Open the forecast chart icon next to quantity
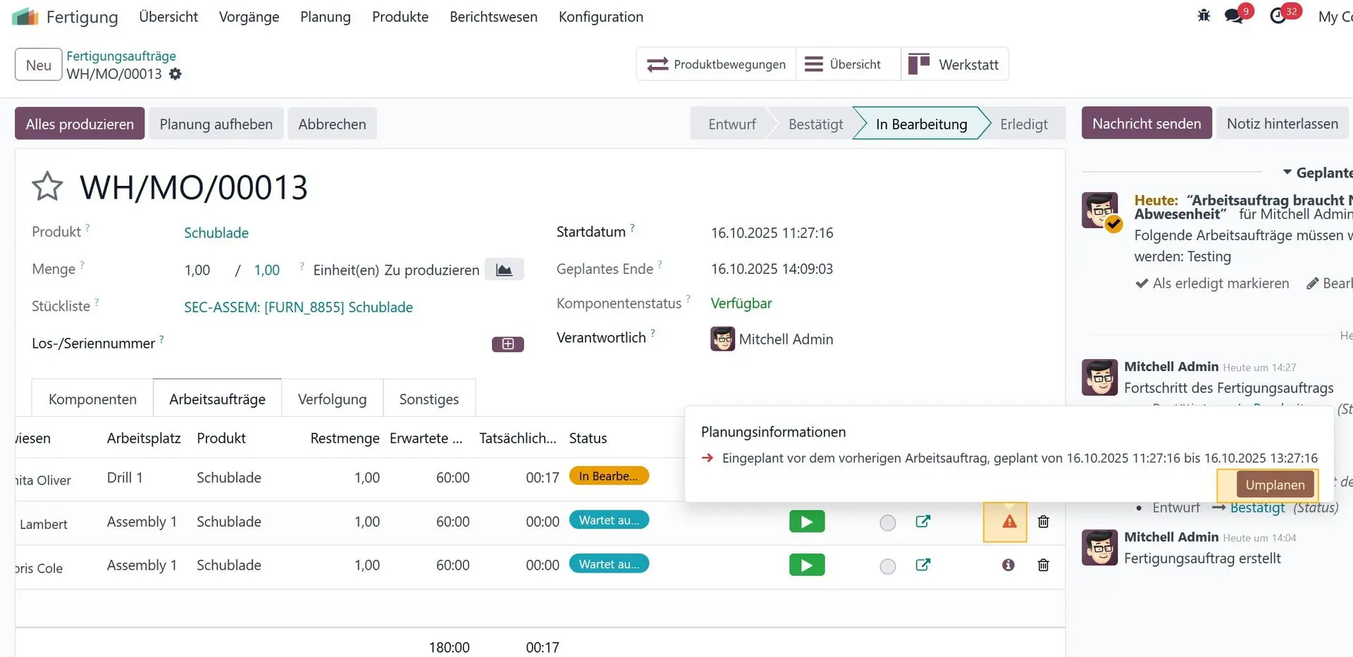 tap(504, 270)
